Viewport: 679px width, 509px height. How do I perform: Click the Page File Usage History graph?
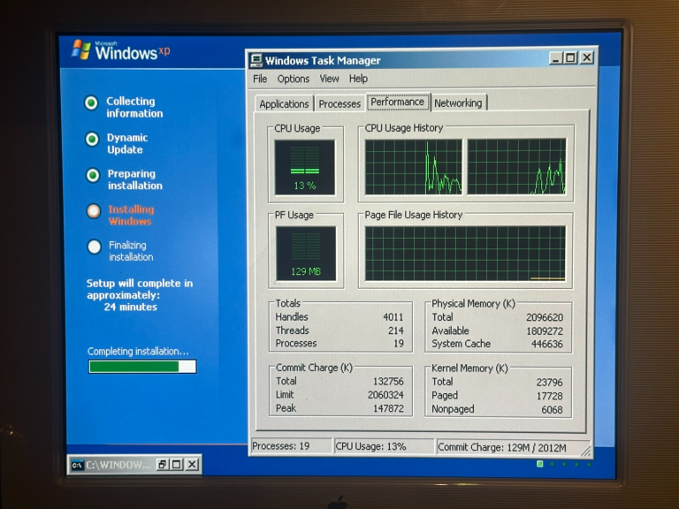[x=465, y=254]
